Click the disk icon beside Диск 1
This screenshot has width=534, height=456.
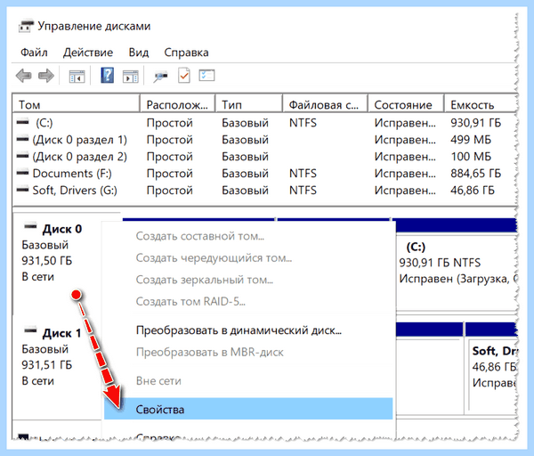click(x=30, y=330)
